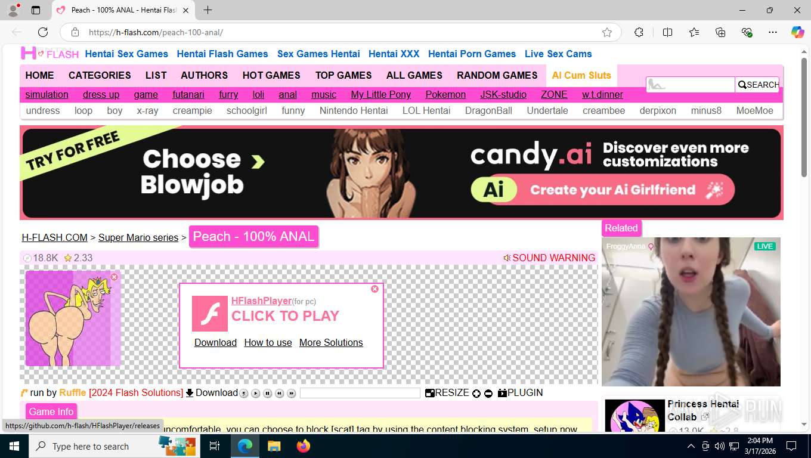Click the fast-forward button in player controls
811x458 pixels.
click(x=291, y=393)
